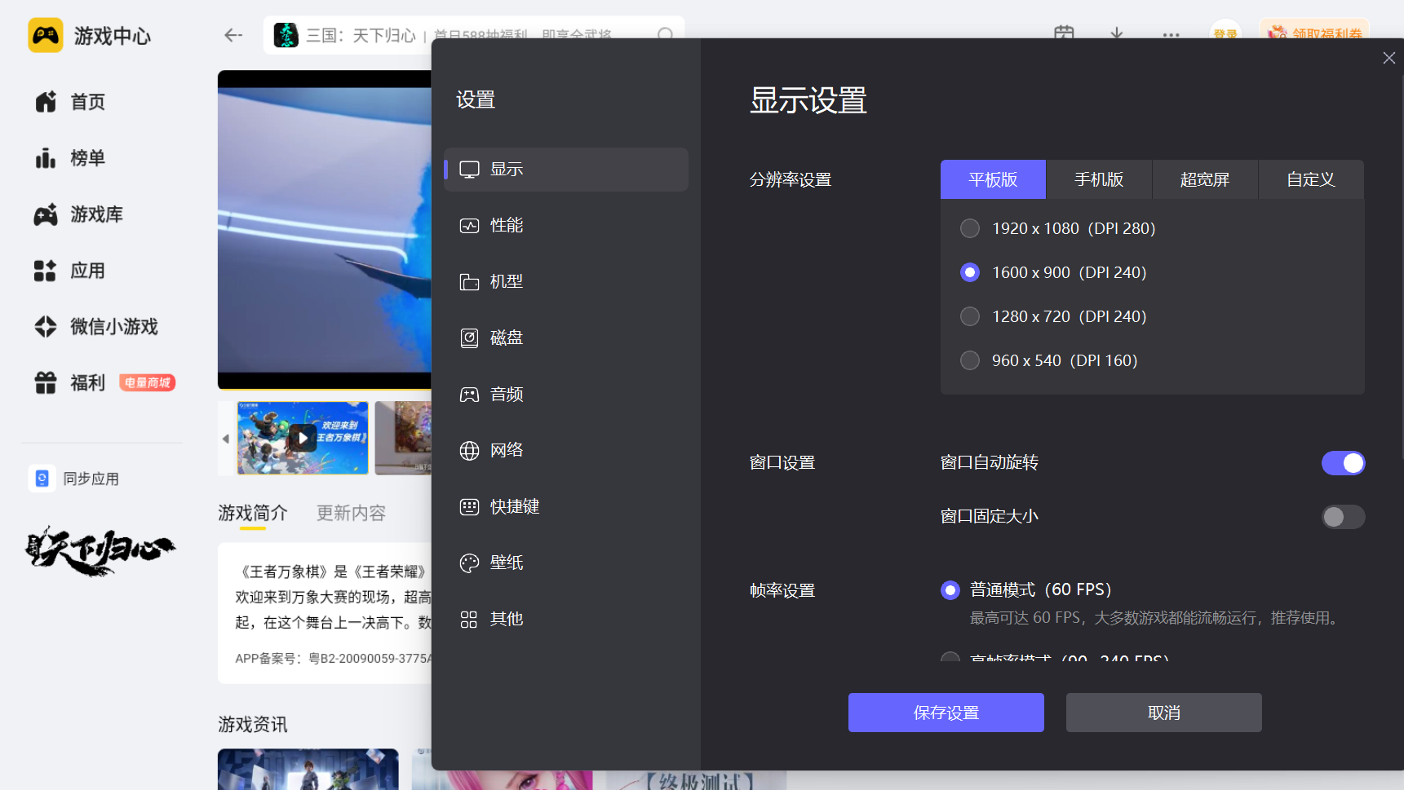Toggle the 窗口自动旋转 switch off

pyautogui.click(x=1342, y=463)
